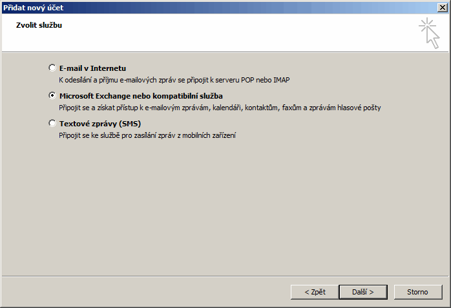The image size is (451, 308).
Task: Choose the Microsoft Exchange radio button
Action: [52, 95]
